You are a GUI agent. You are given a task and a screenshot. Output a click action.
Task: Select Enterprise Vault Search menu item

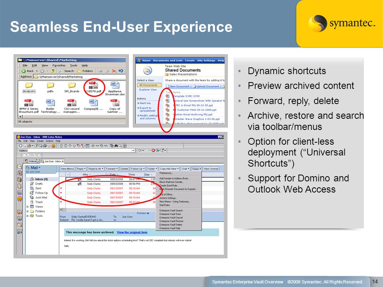pos(171,210)
